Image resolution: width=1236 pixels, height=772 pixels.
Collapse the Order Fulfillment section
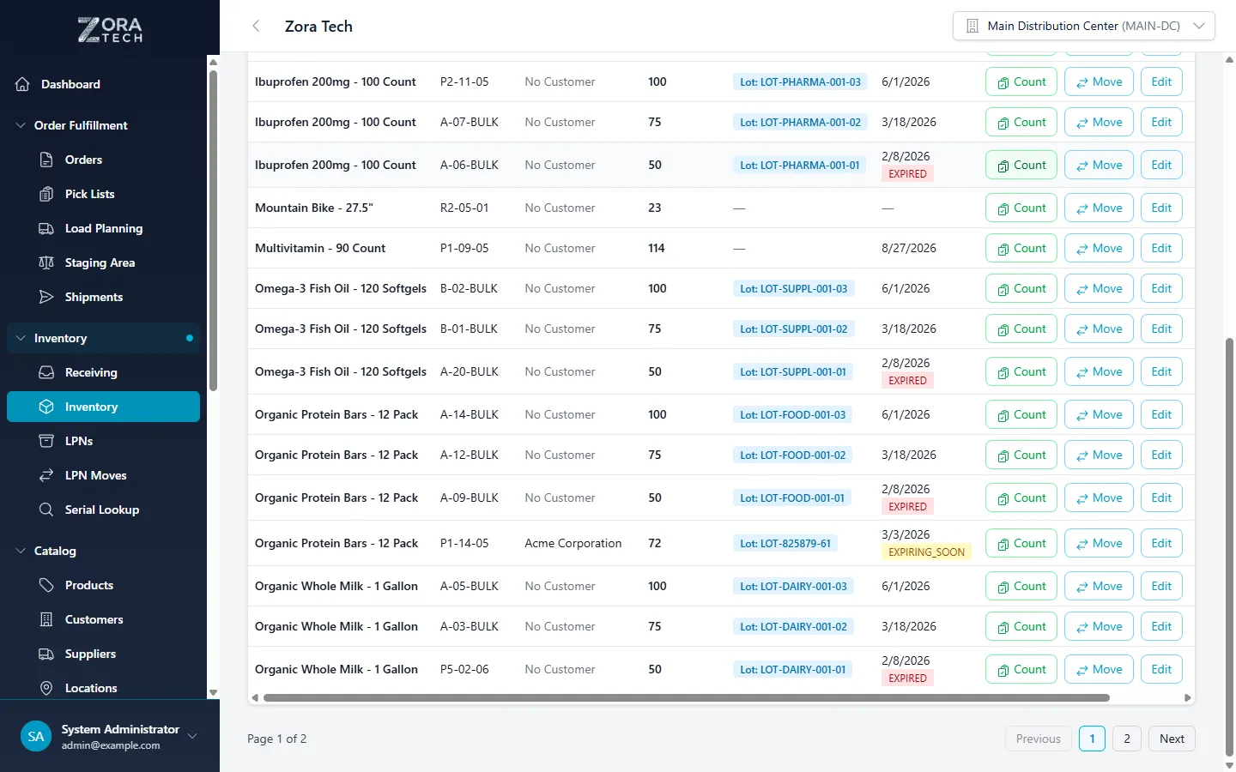point(21,125)
